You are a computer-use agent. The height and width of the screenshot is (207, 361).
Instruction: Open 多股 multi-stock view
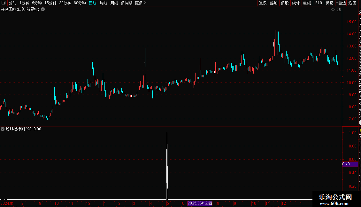click(x=285, y=3)
